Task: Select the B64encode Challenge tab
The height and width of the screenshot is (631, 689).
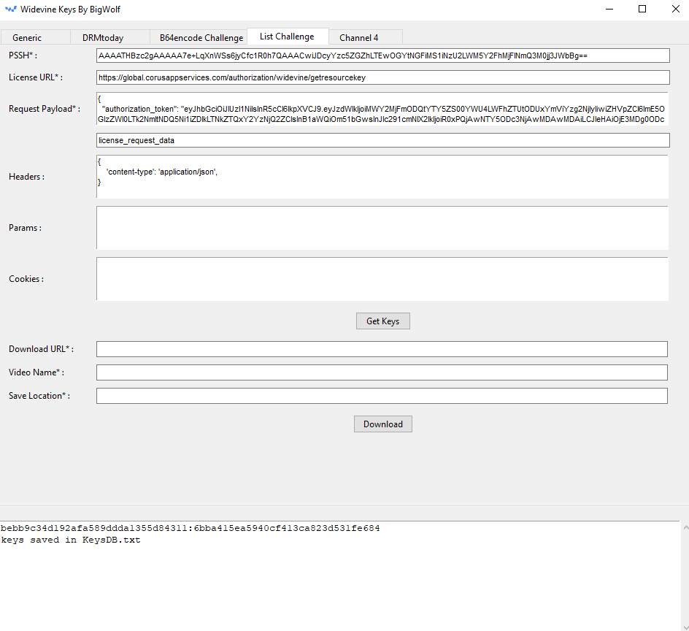Action: click(x=199, y=37)
